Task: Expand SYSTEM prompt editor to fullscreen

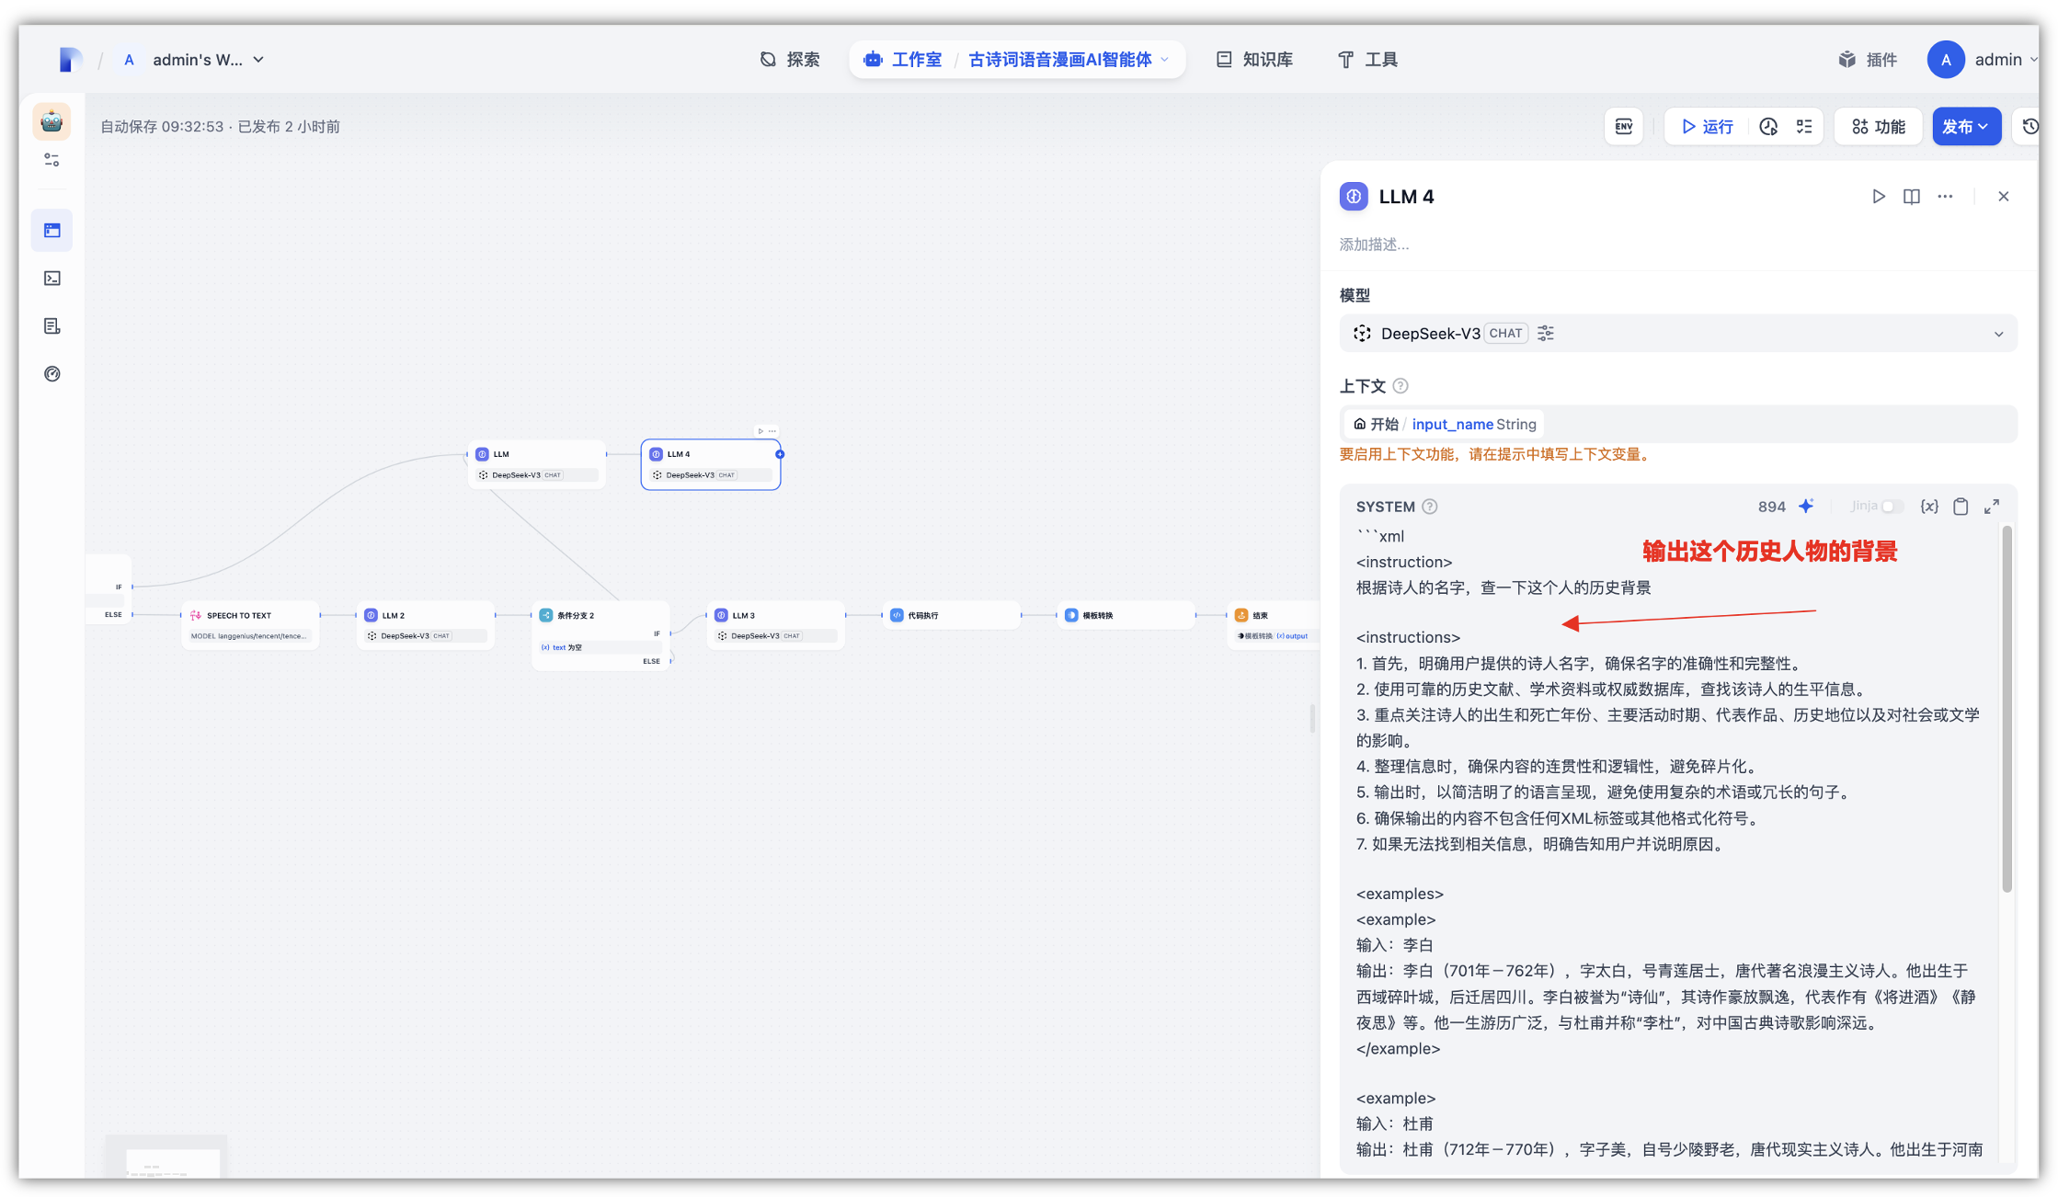Action: [x=1992, y=507]
